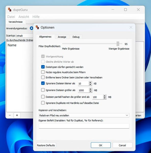Toggle Gleiche ähnliche Wörter ab checkbox
This screenshot has width=151, height=153.
(43, 62)
